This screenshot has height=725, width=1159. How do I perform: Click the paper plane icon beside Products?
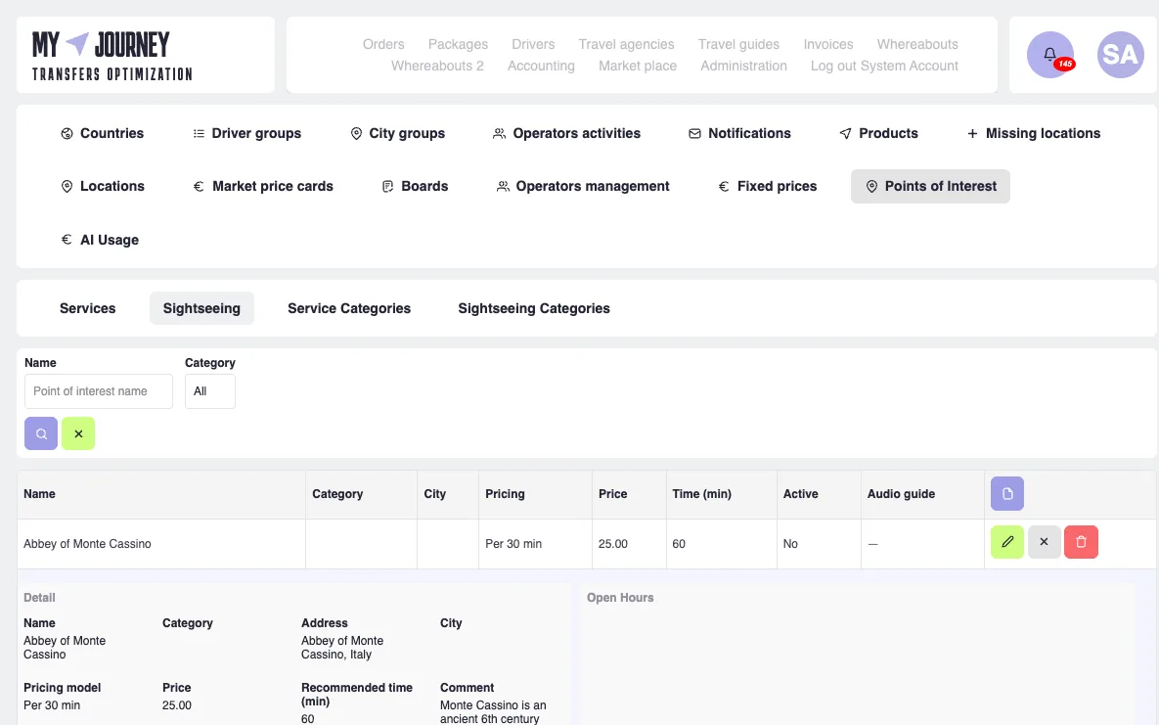[846, 134]
